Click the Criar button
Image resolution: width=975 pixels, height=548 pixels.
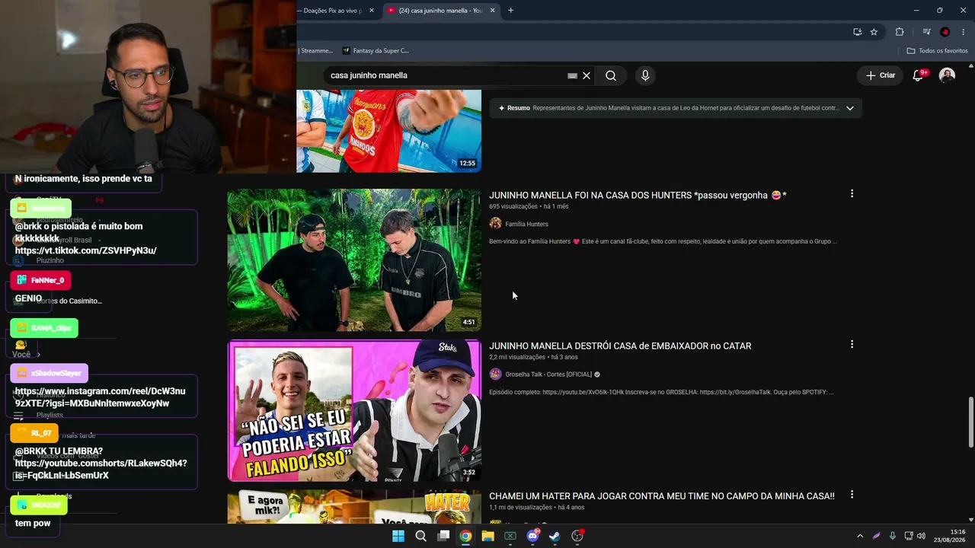[x=881, y=75]
